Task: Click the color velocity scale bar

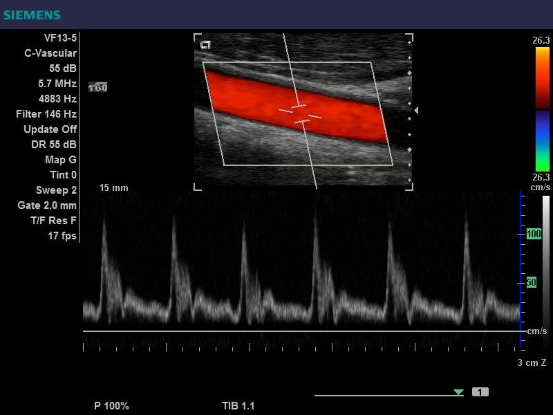Action: (x=541, y=108)
